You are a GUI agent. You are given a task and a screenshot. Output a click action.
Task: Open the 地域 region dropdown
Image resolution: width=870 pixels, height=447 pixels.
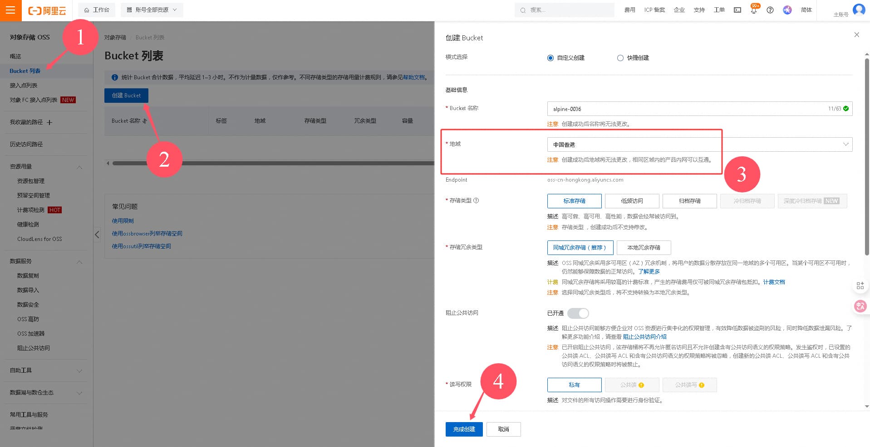tap(699, 144)
